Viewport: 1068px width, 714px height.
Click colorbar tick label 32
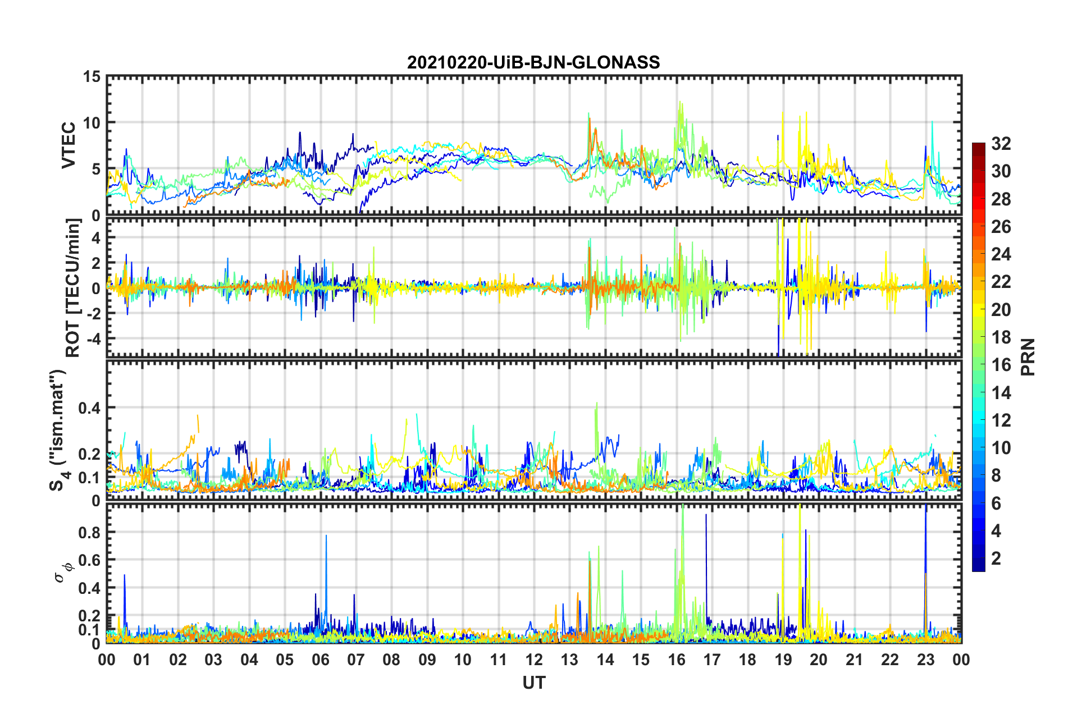1001,144
